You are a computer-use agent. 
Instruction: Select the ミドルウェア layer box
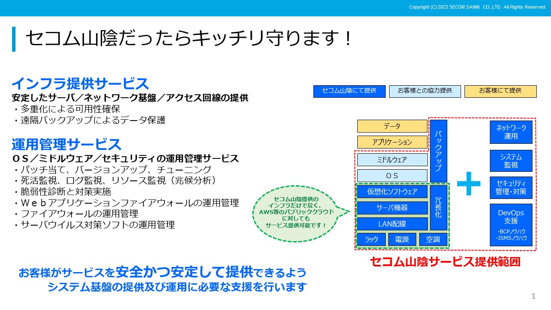392,160
